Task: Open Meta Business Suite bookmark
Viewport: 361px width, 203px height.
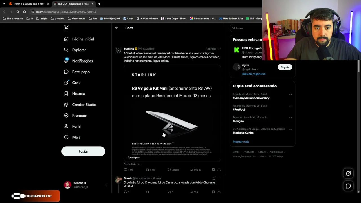Action: click(231, 19)
